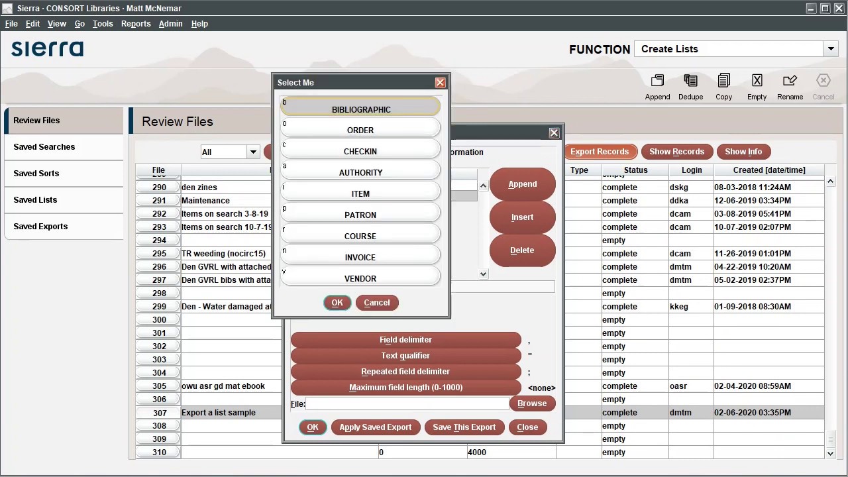The width and height of the screenshot is (848, 477).
Task: Click the Login column header
Action: tap(692, 170)
